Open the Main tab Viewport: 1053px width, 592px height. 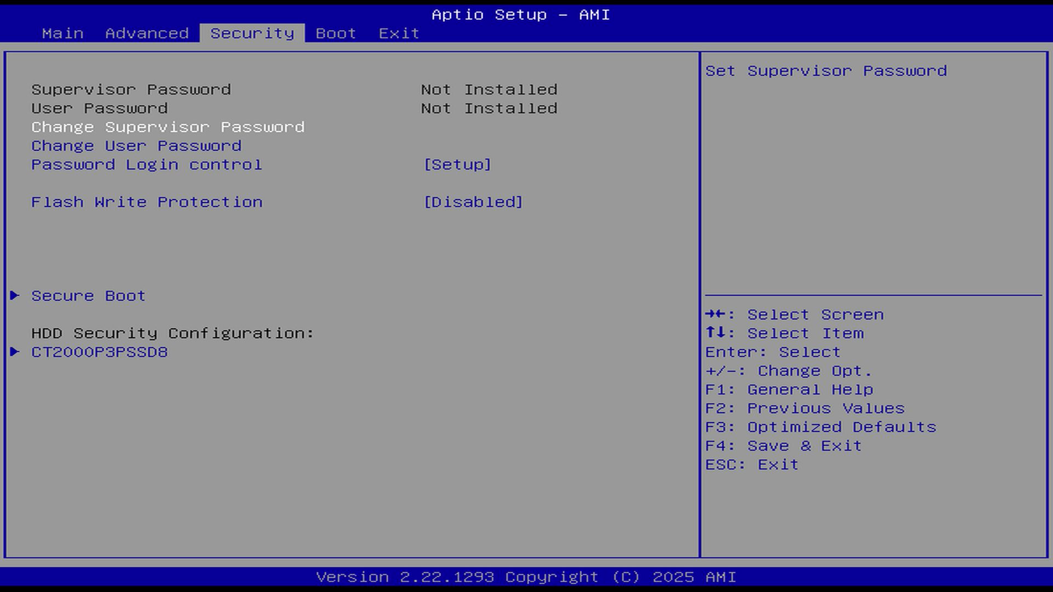63,33
